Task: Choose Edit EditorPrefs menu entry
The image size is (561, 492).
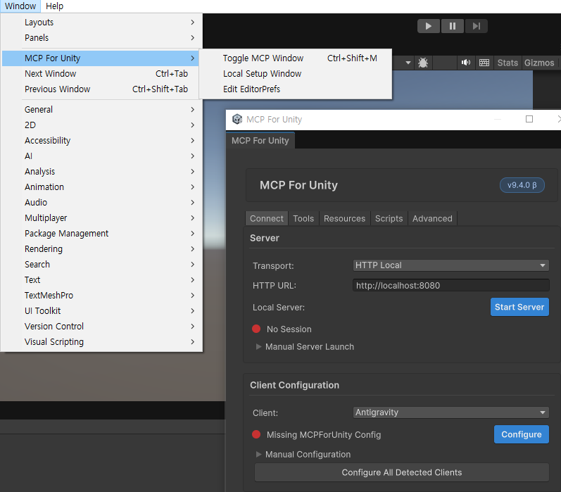Action: [251, 89]
